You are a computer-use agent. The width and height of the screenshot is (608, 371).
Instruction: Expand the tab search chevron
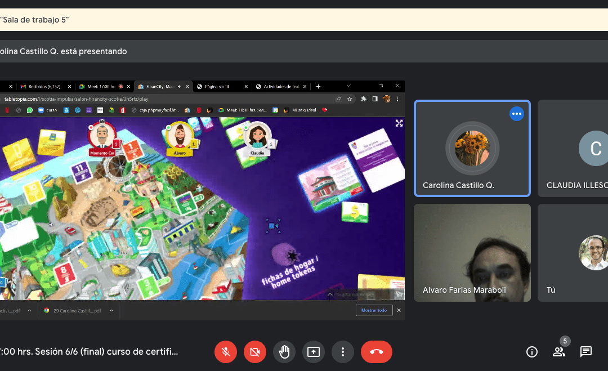(x=348, y=86)
